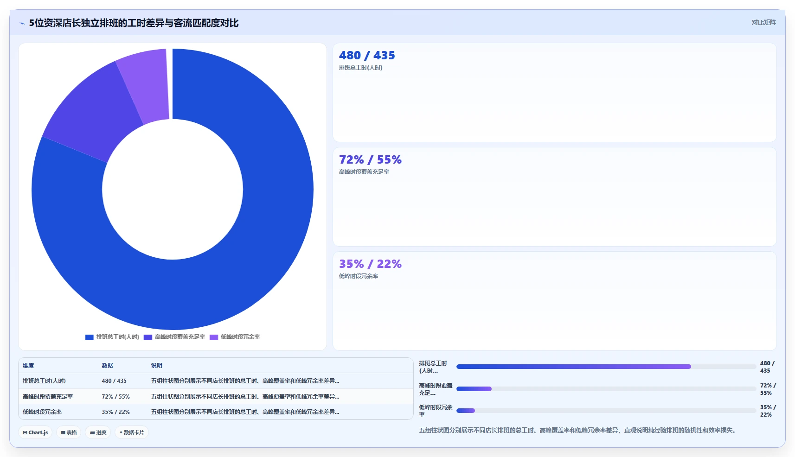The width and height of the screenshot is (795, 457).
Task: Toggle 排班总工时(人时) legend item
Action: (112, 337)
